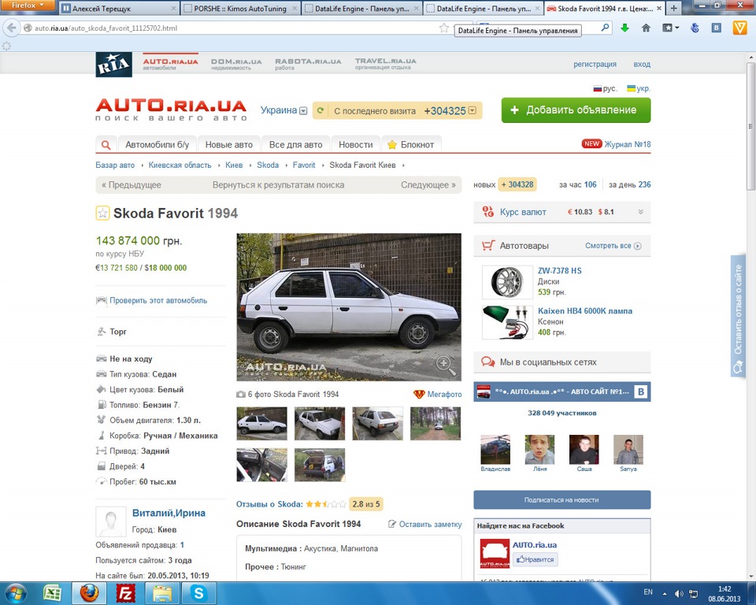Open bookmarks toolbar dropdown icon
756x605 pixels.
pyautogui.click(x=670, y=28)
